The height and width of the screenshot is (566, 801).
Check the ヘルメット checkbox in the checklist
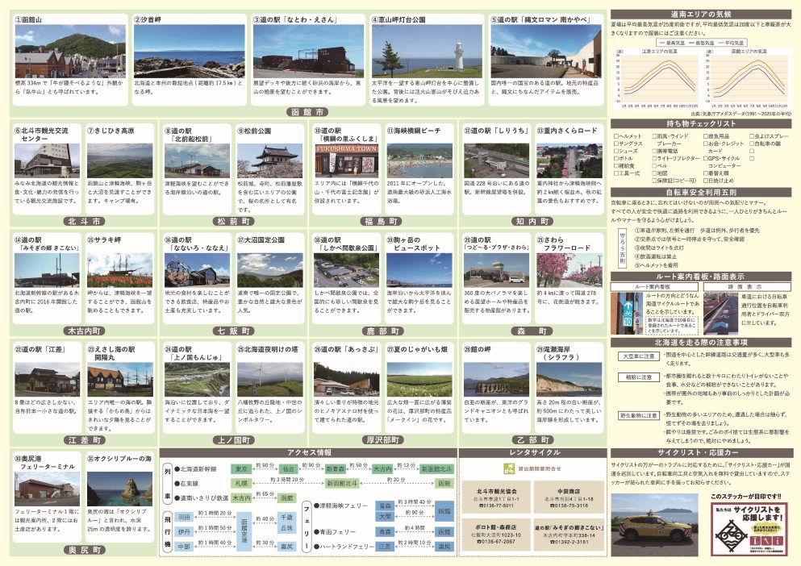pyautogui.click(x=617, y=136)
